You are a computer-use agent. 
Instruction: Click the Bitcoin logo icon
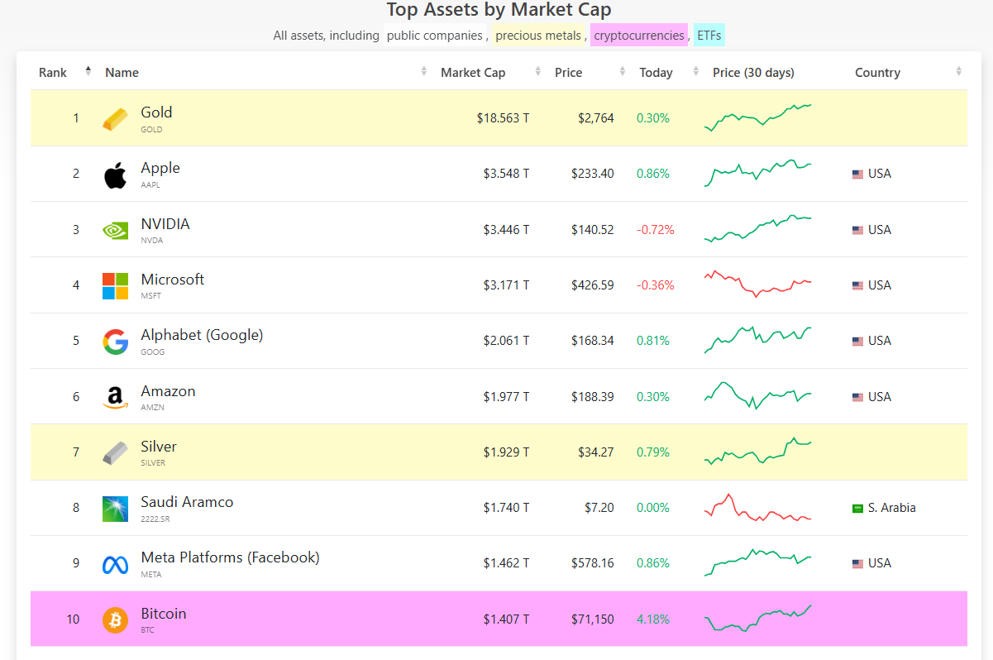tap(116, 619)
